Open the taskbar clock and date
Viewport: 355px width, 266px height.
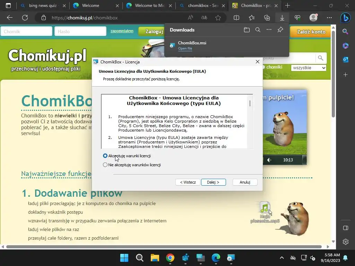click(330, 258)
